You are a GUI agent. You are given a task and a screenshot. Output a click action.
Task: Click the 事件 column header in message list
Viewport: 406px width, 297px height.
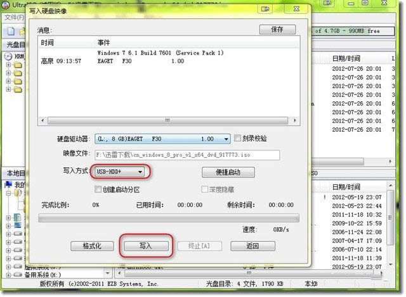tap(103, 42)
